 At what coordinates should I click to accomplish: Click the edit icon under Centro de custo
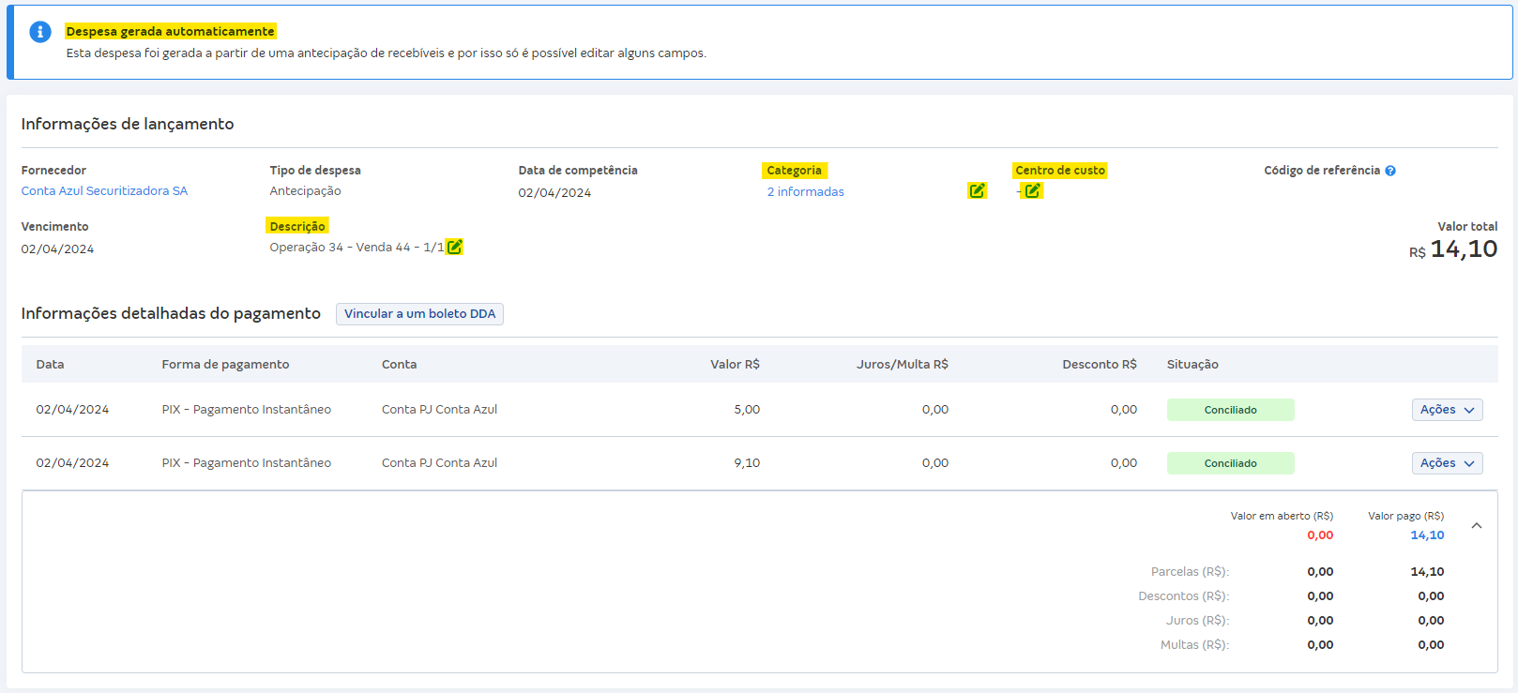[x=1032, y=190]
